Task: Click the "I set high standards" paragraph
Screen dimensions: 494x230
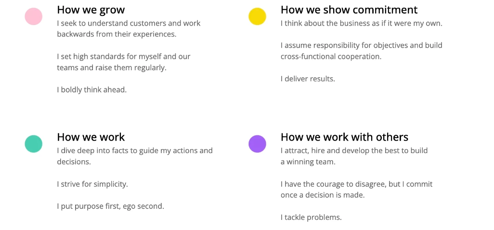Action: (x=124, y=62)
